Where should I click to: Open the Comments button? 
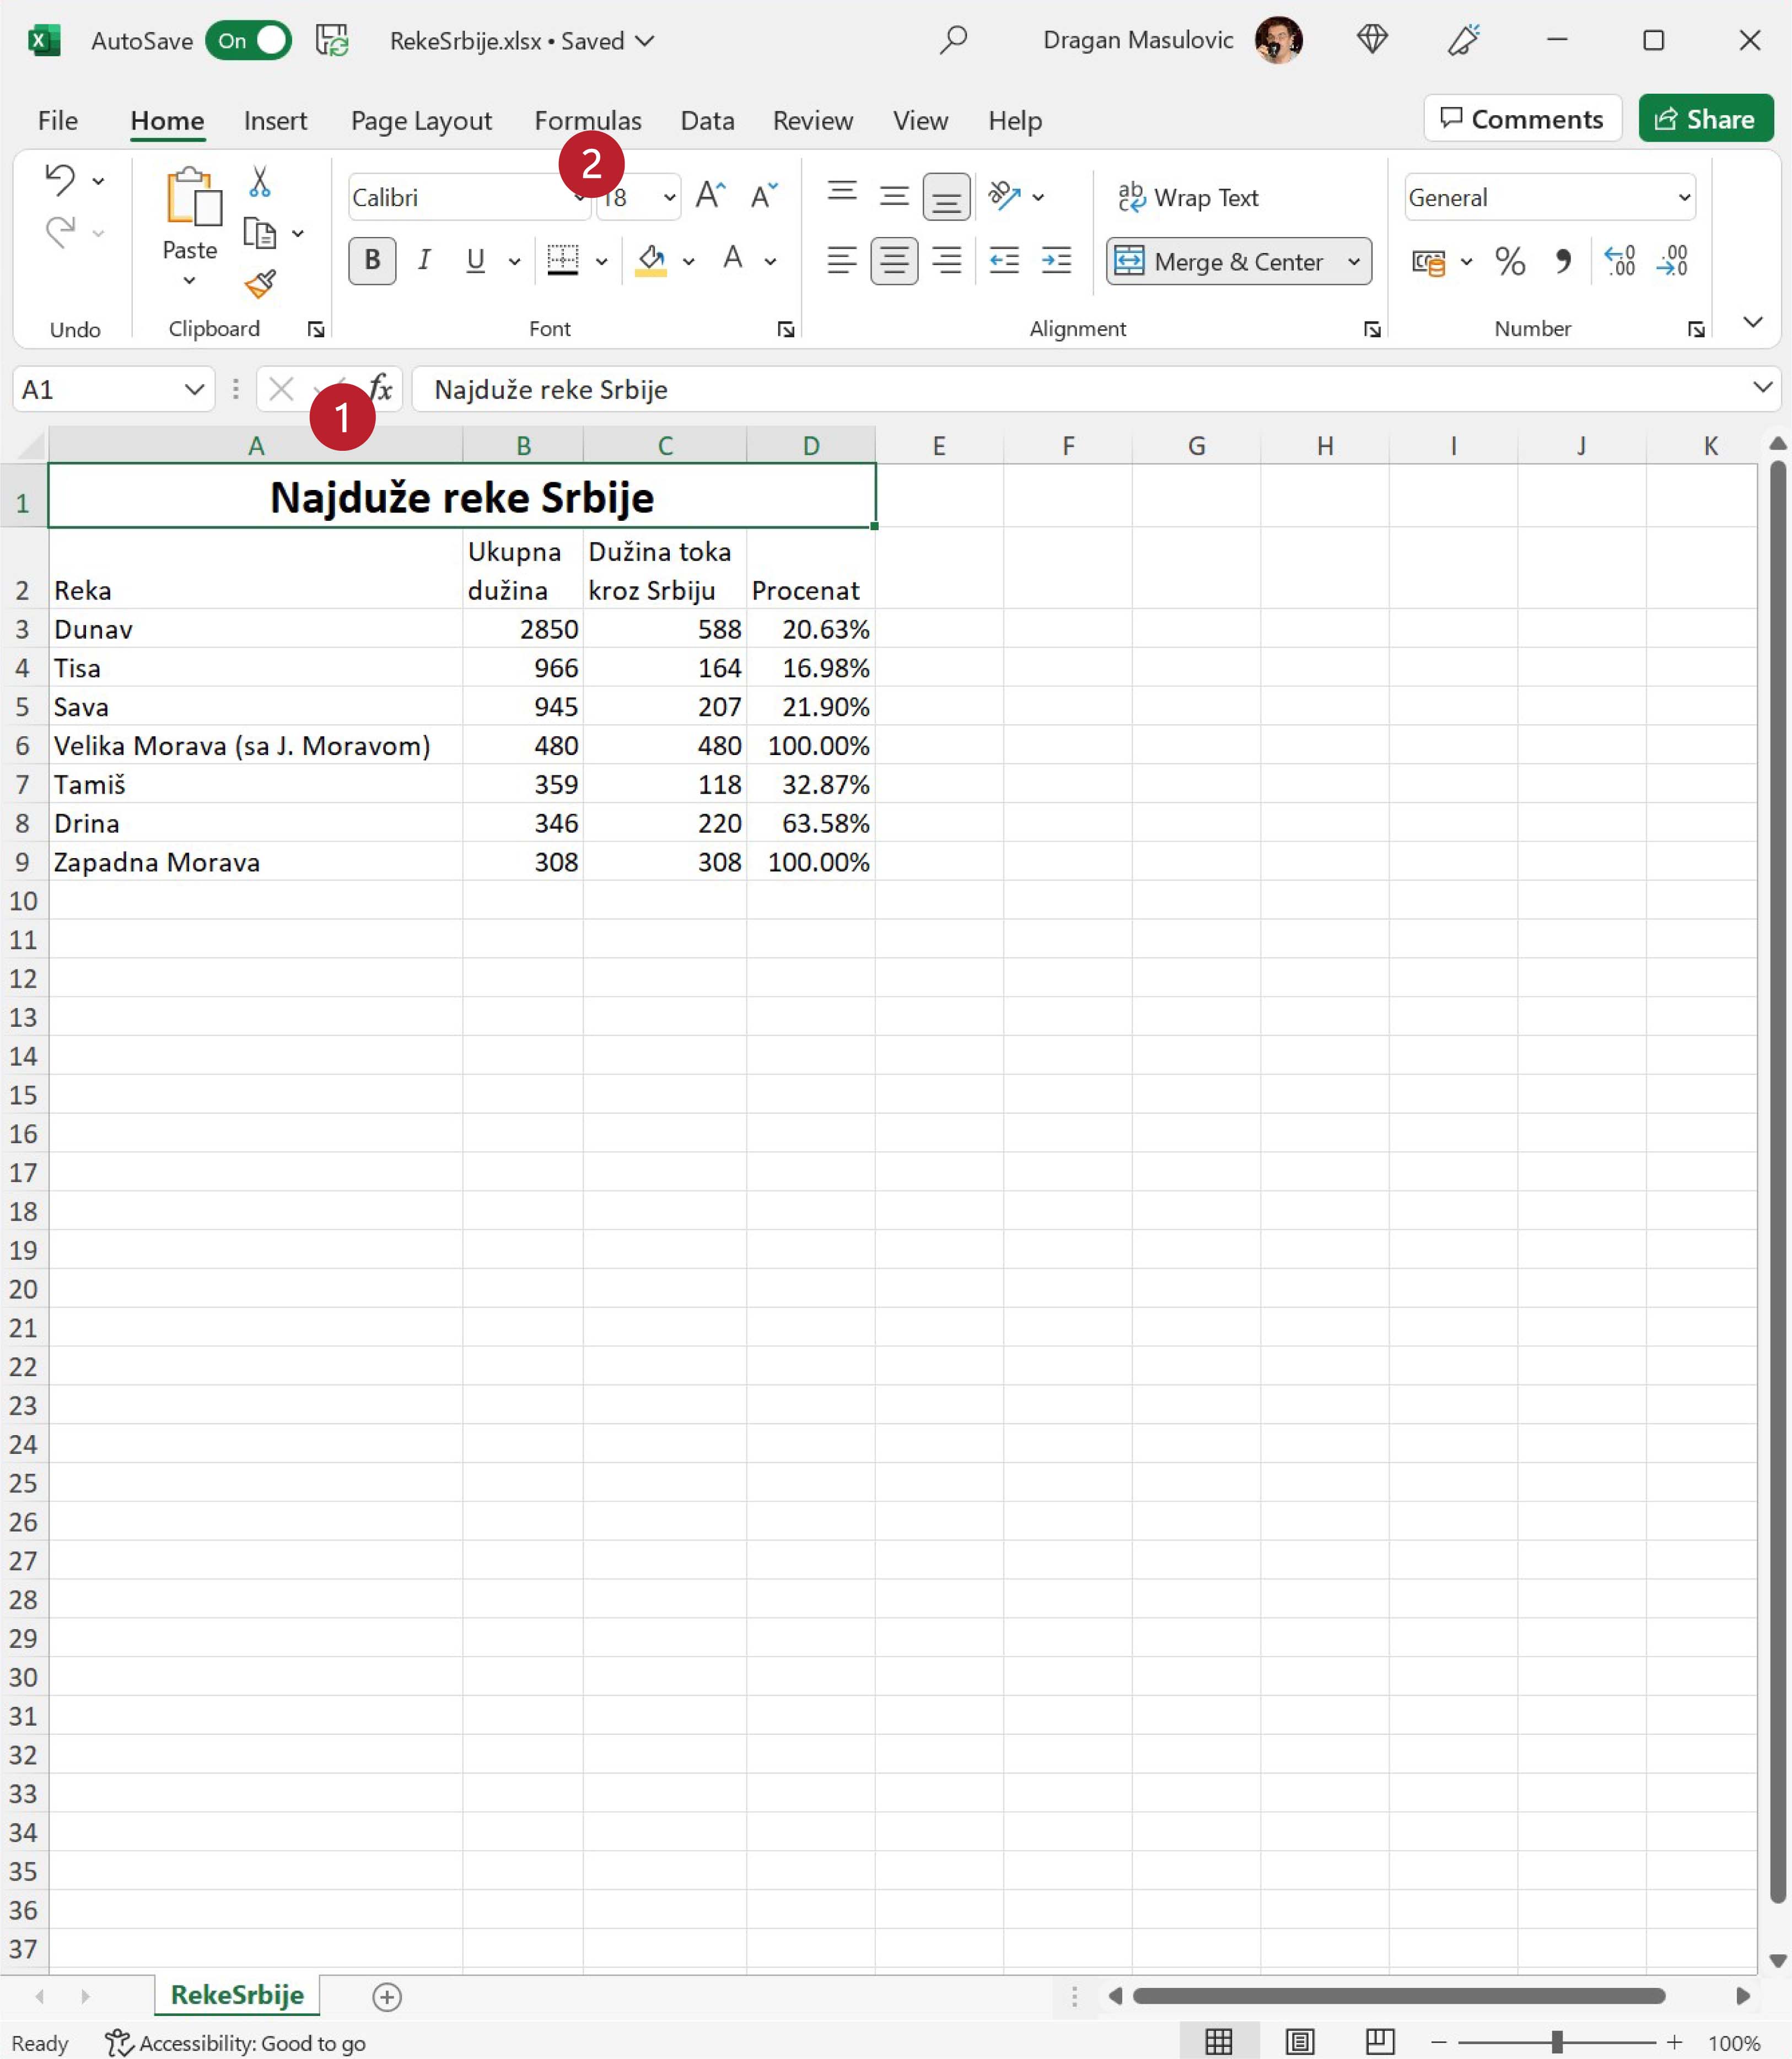pos(1522,119)
